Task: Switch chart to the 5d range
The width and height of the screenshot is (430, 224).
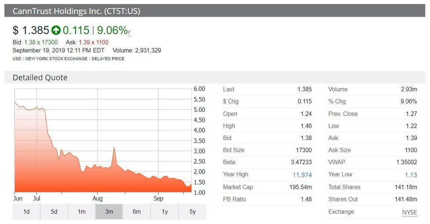Action: pyautogui.click(x=54, y=212)
